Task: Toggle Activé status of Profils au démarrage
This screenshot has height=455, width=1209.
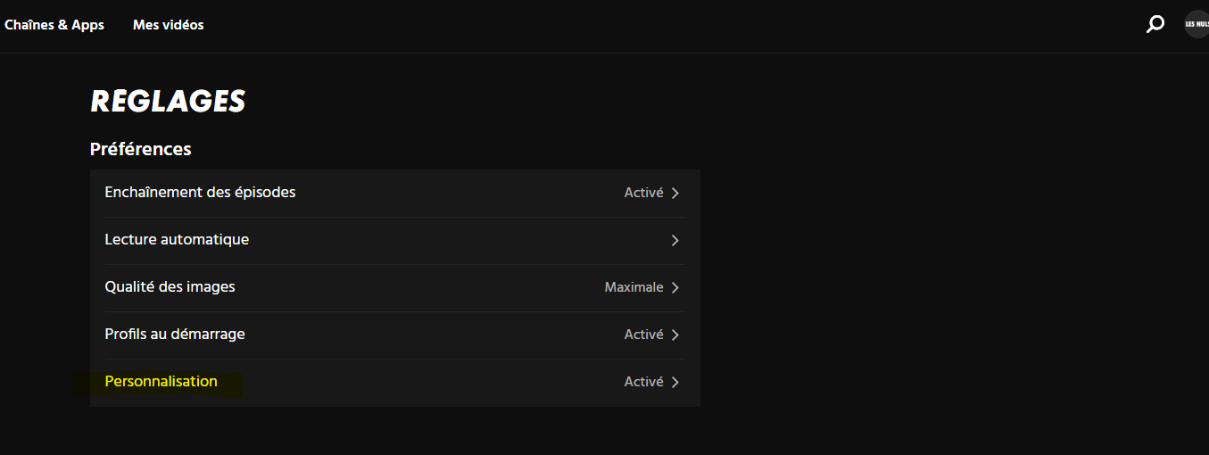Action: 643,335
